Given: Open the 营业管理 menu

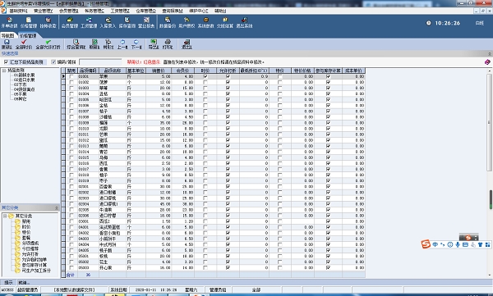Looking at the screenshot, I should (44, 11).
